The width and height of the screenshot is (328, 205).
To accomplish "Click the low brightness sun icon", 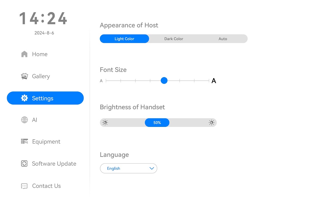I will tap(105, 122).
